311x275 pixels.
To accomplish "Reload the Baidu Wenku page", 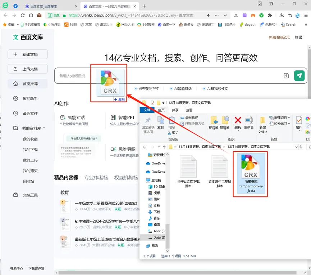I will tap(23, 15).
